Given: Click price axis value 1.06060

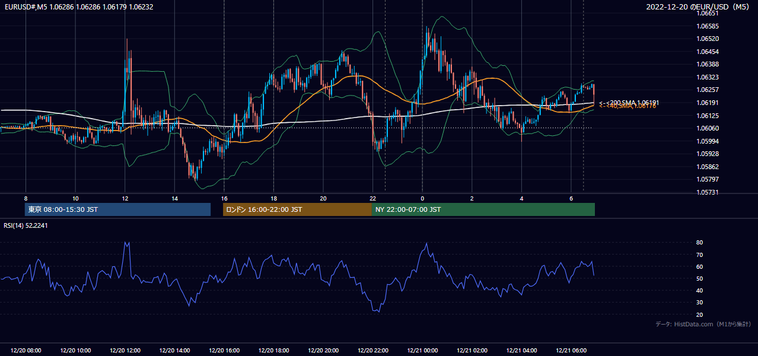Looking at the screenshot, I should (708, 128).
